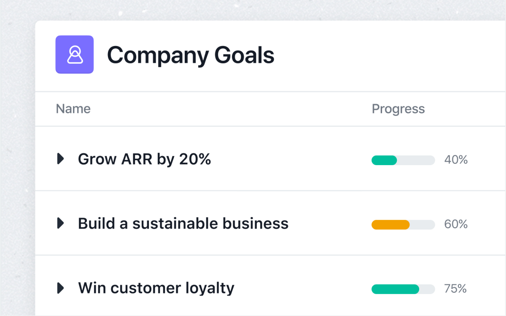Screen dimensions: 506x316
Task: Expand the Build a sustainable business goal
Action: tap(61, 223)
